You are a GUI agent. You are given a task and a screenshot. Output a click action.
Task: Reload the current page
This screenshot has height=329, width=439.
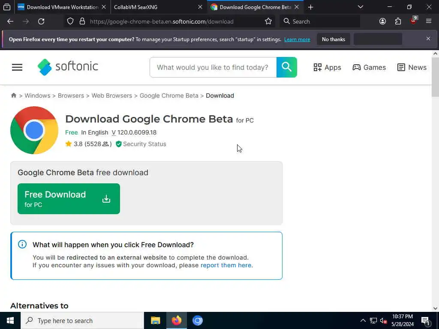(41, 21)
